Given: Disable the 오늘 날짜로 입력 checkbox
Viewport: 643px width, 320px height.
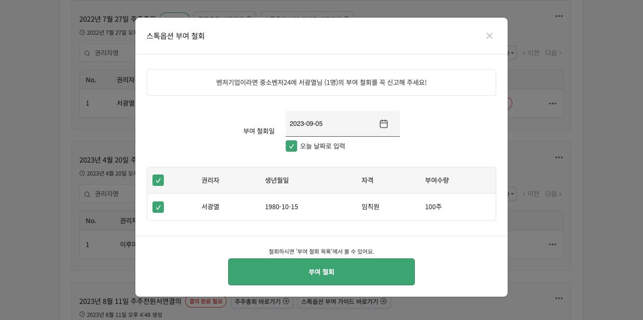Looking at the screenshot, I should tap(291, 146).
